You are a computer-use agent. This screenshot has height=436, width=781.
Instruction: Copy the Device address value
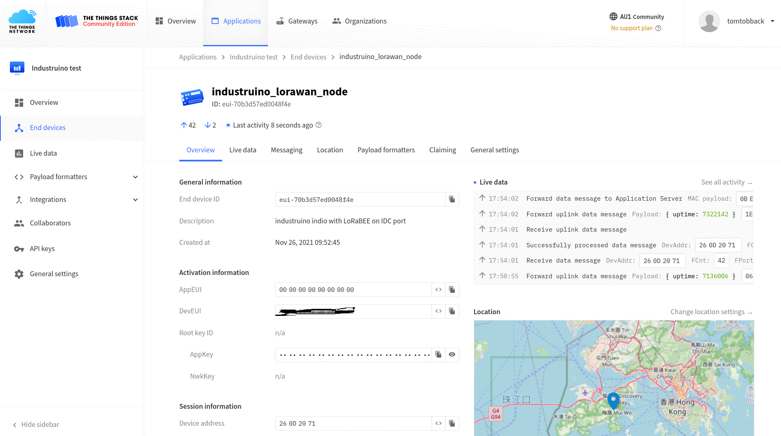[452, 424]
